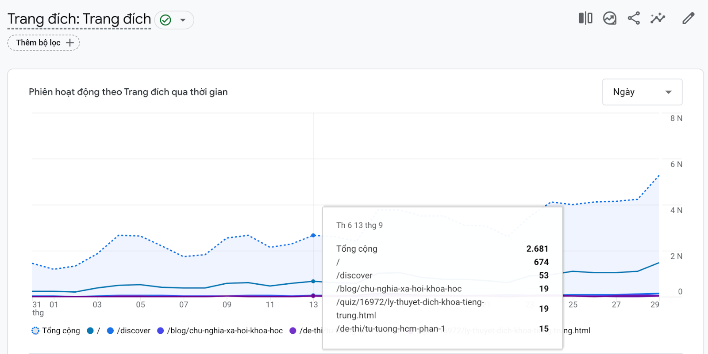Click the Trang đích: Trang đích title

[x=79, y=19]
